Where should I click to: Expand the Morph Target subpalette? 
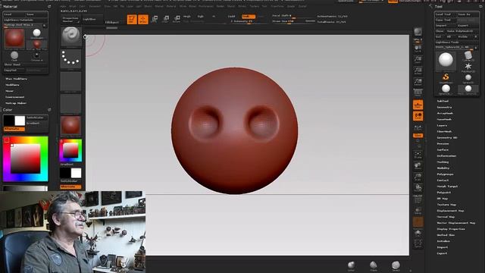click(447, 187)
